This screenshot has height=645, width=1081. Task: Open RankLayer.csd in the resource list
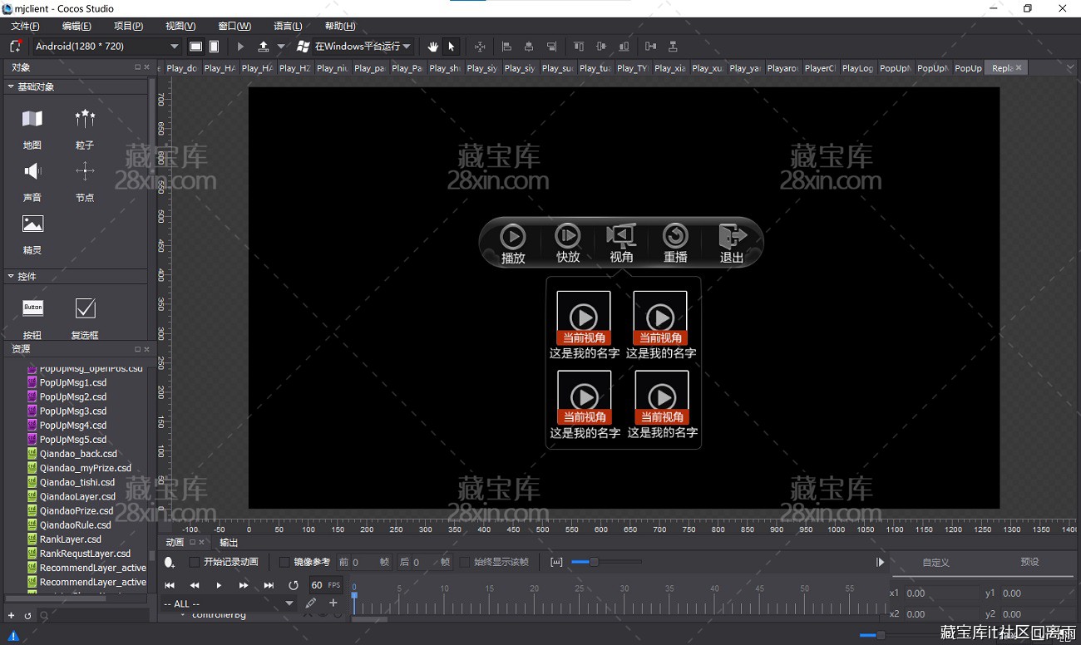[x=70, y=539]
